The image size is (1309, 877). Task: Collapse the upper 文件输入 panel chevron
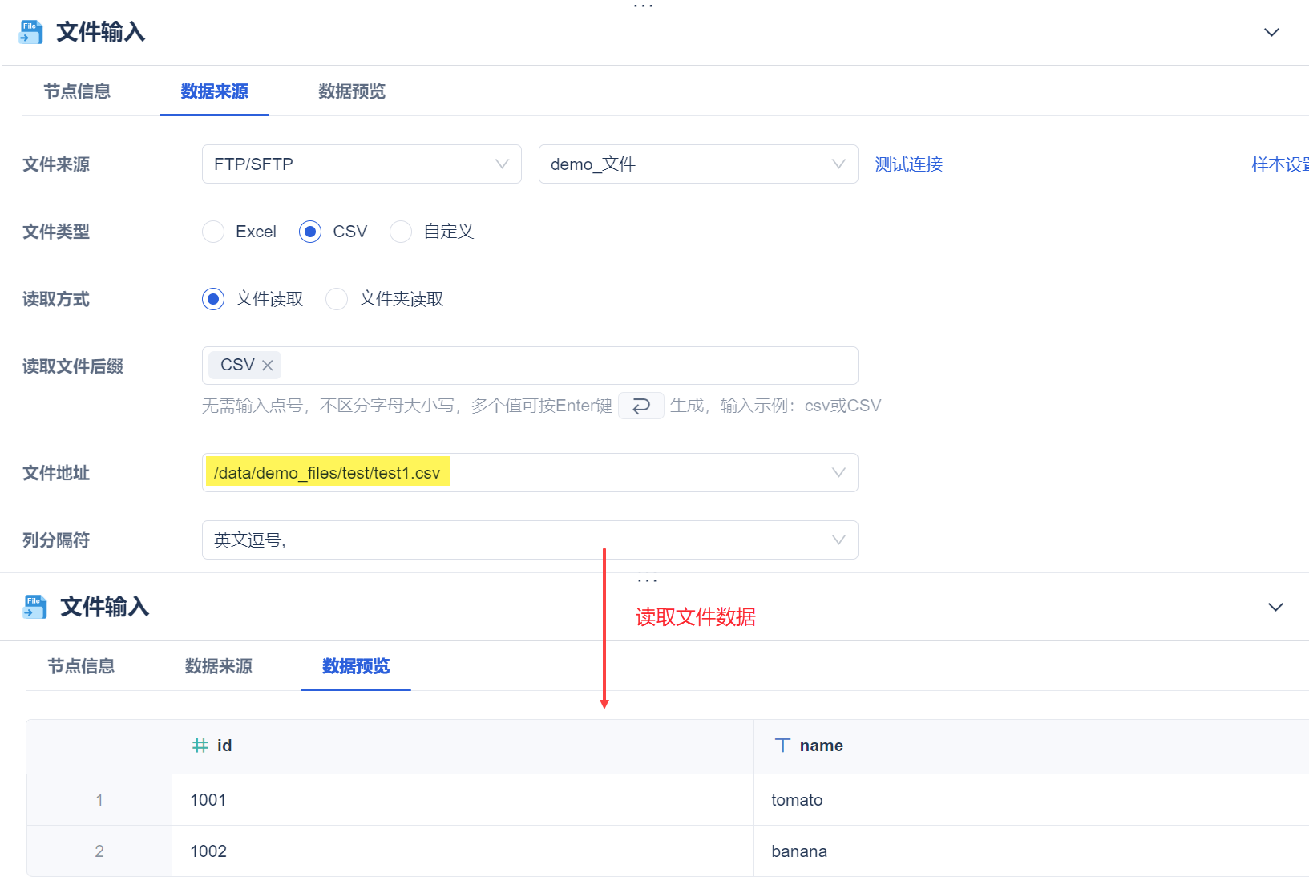(1271, 32)
